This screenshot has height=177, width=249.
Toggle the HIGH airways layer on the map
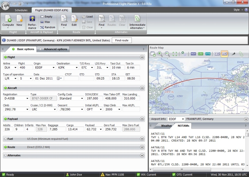(193, 54)
